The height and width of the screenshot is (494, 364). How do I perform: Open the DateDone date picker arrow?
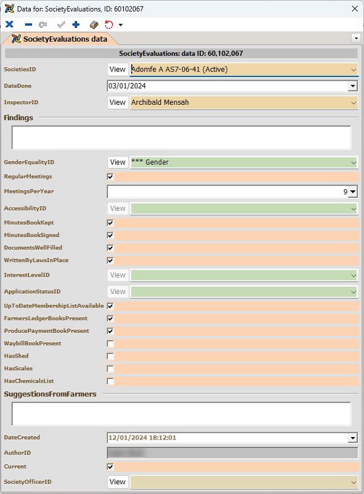352,85
